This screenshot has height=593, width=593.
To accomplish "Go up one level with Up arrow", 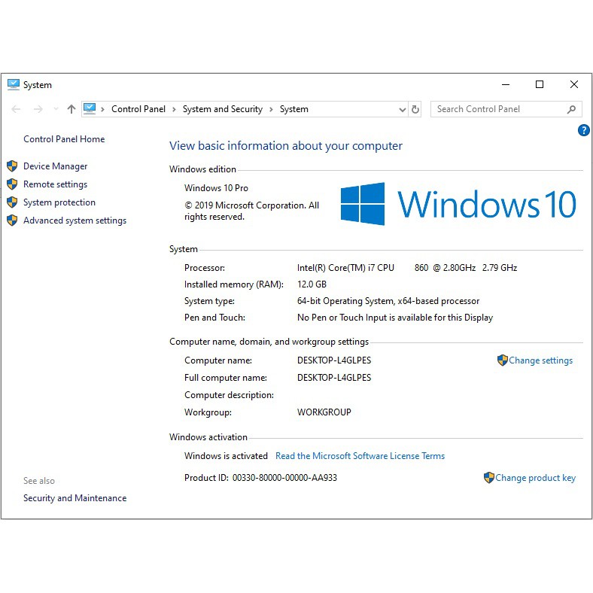I will [71, 109].
